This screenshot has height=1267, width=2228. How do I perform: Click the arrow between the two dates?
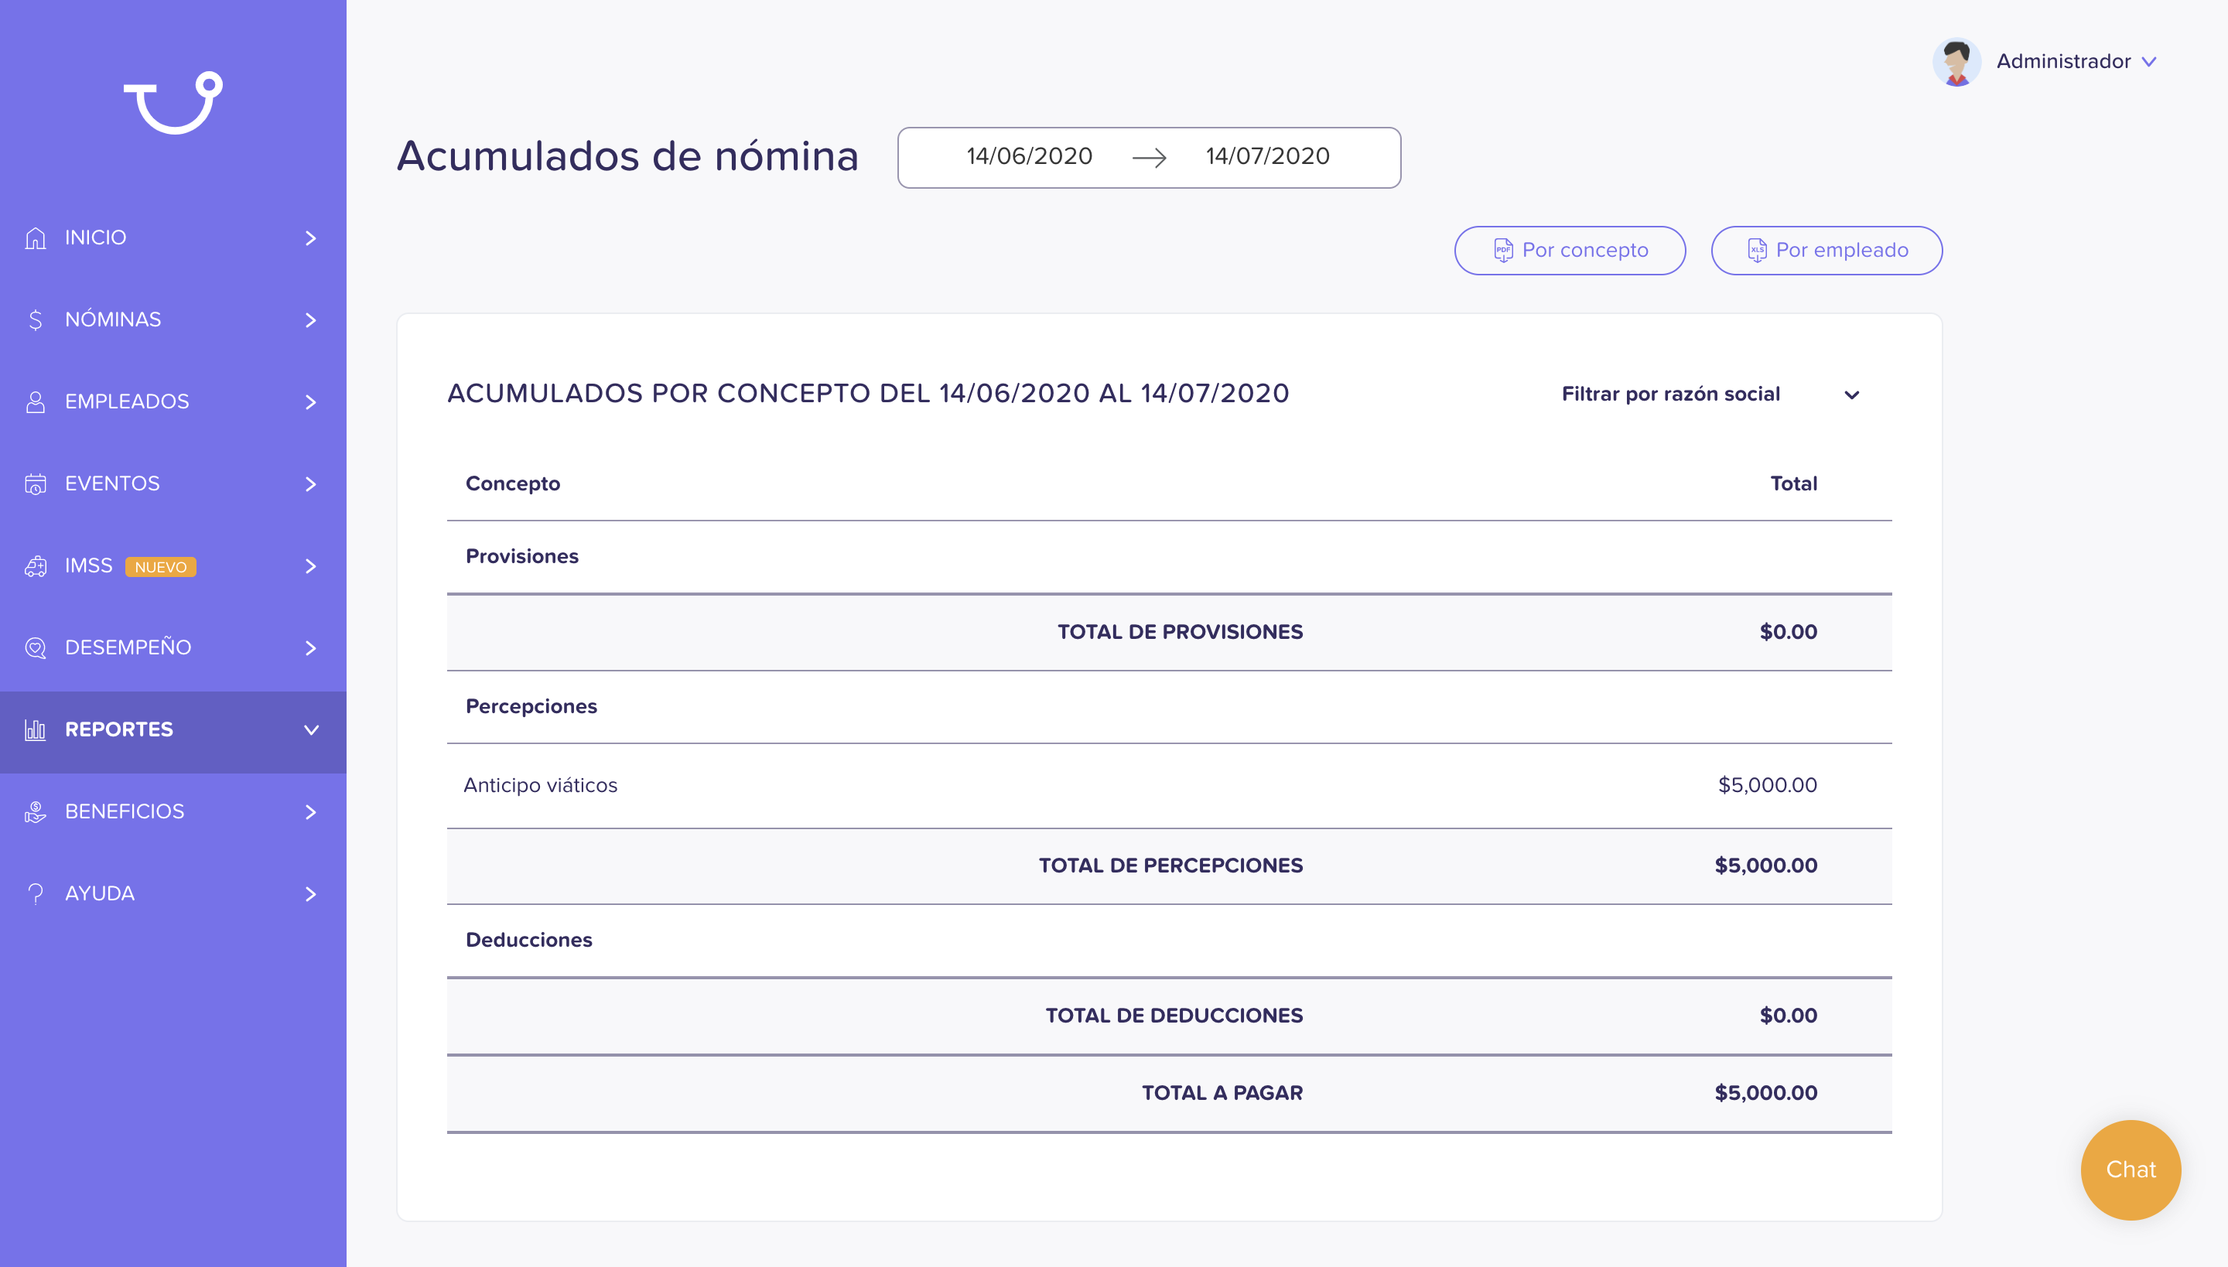[1149, 158]
